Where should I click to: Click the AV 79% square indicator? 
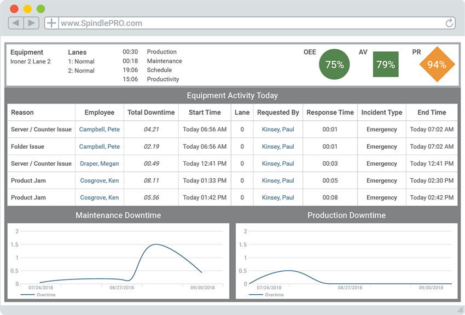point(386,65)
